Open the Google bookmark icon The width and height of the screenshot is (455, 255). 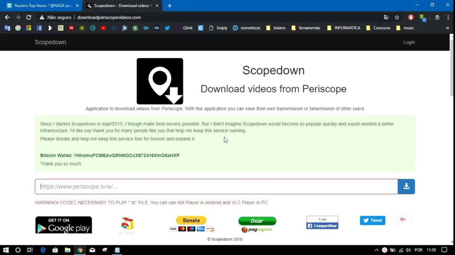point(18,28)
